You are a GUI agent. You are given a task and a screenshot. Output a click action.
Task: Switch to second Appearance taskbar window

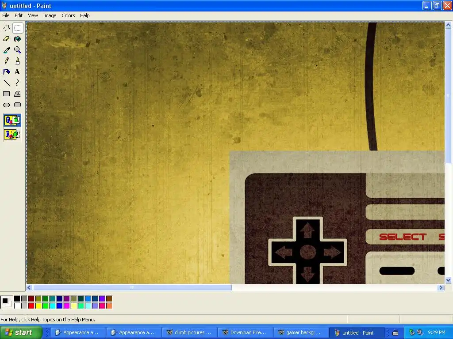pyautogui.click(x=134, y=333)
